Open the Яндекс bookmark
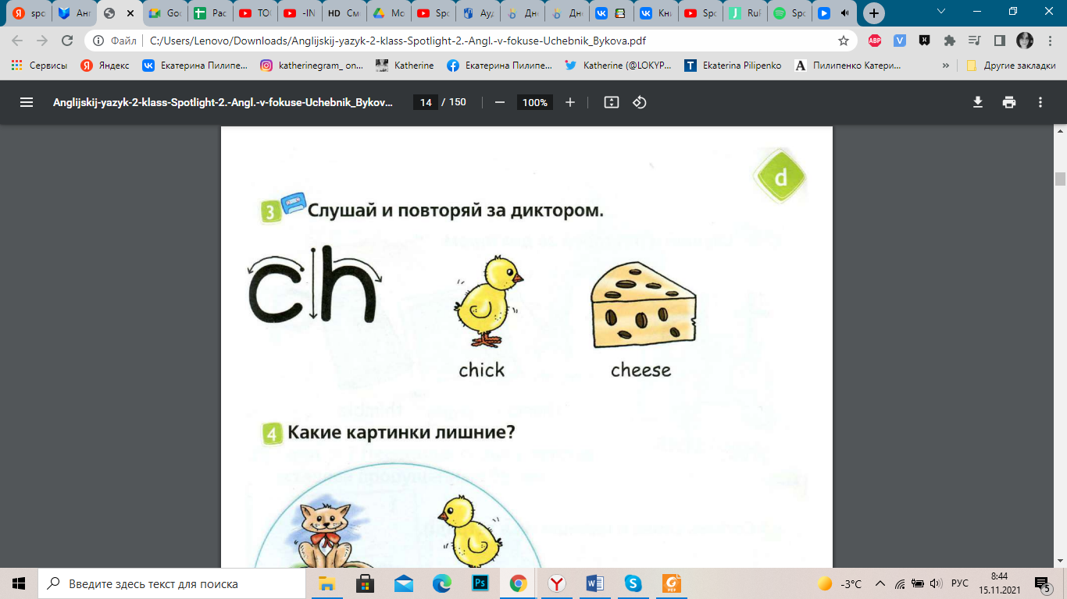This screenshot has height=599, width=1067. pos(105,66)
